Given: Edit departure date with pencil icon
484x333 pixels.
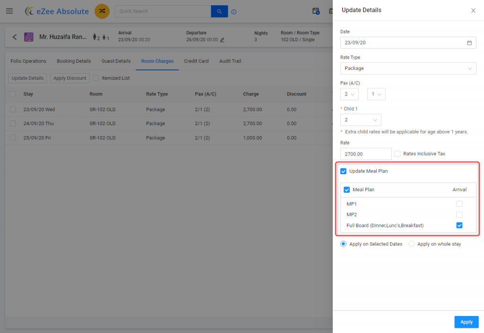Looking at the screenshot, I should (x=222, y=40).
